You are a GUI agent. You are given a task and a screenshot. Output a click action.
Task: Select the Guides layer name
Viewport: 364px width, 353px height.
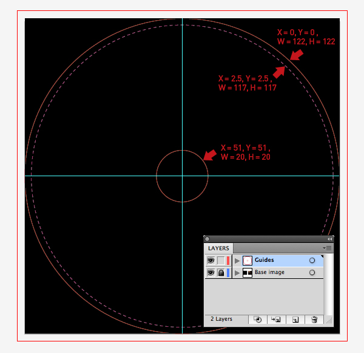(x=264, y=260)
